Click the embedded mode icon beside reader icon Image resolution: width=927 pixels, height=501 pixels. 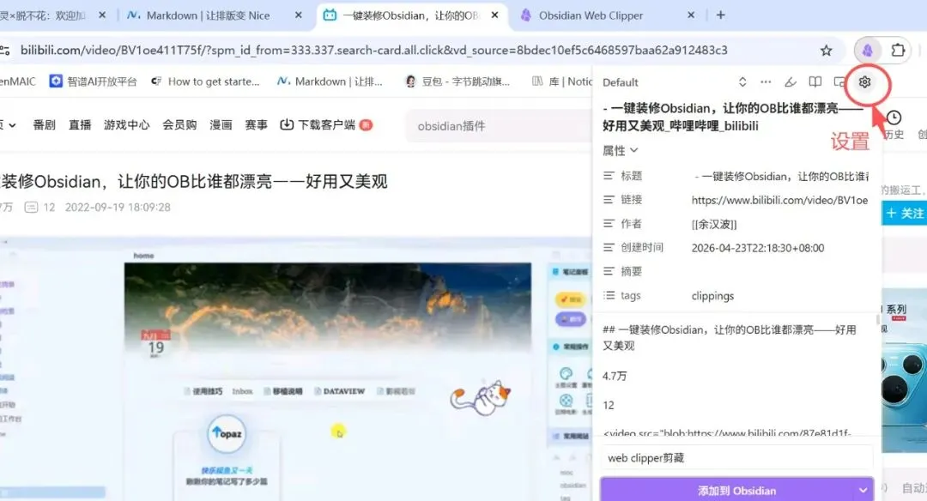tap(839, 82)
